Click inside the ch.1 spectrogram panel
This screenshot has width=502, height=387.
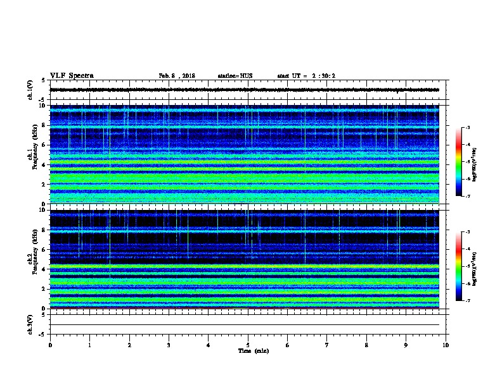[244, 154]
